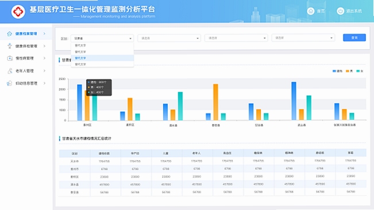This screenshot has width=374, height=210.
Task: Click the 区划 table column header
Action: pyautogui.click(x=75, y=154)
